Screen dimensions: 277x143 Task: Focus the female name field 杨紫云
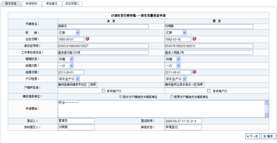coord(103,26)
